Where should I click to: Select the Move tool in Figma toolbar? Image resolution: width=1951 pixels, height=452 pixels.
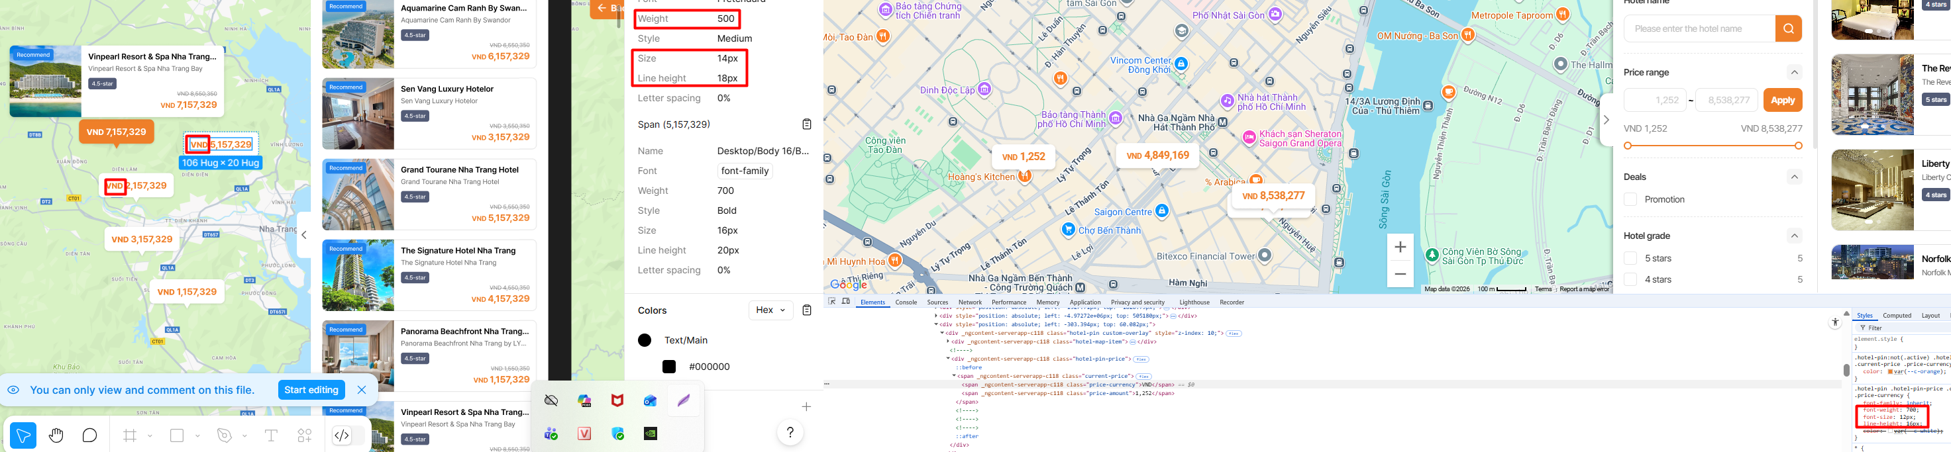23,435
